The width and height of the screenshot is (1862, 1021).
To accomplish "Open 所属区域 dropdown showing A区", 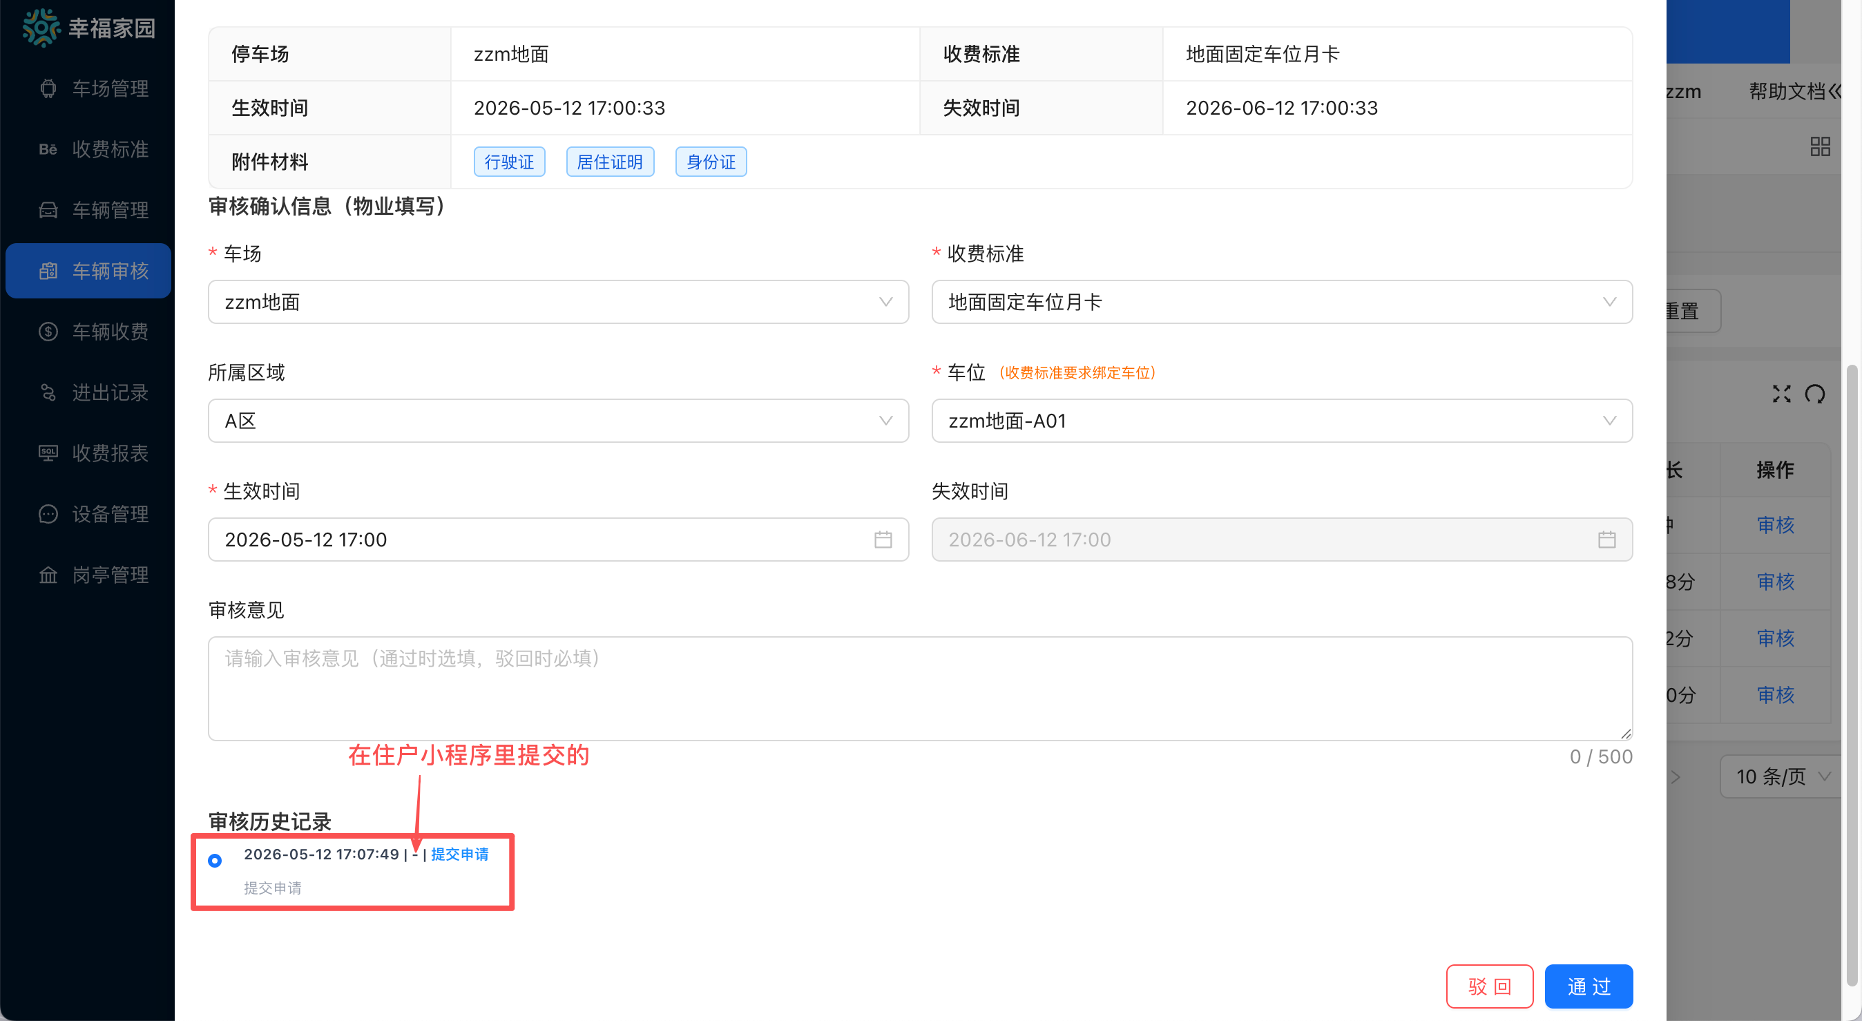I will tap(558, 420).
